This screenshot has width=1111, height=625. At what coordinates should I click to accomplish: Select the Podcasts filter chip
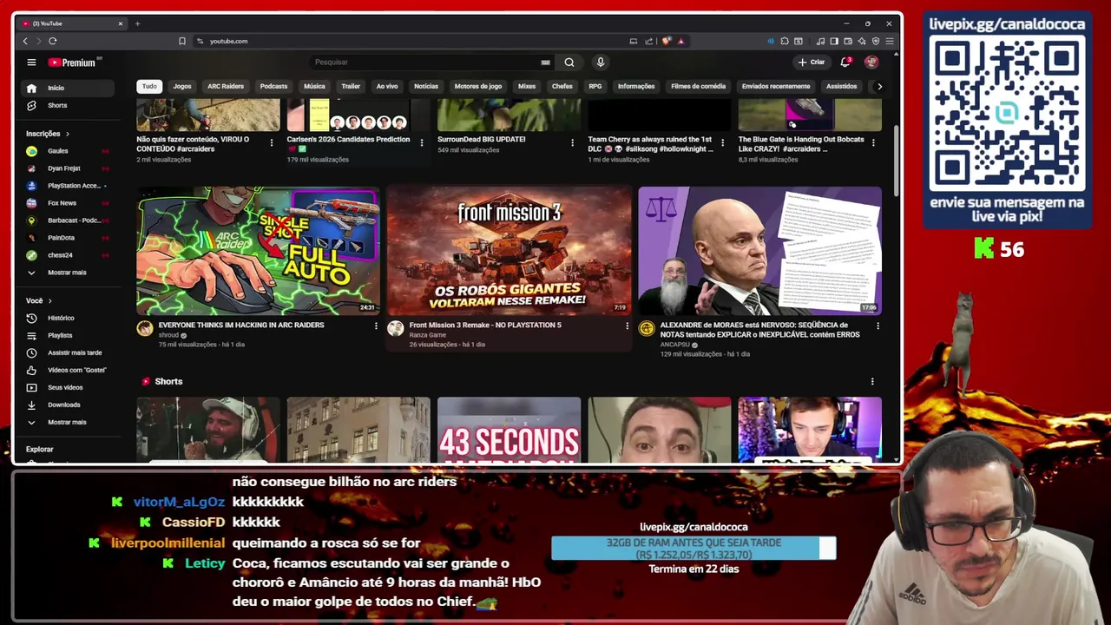(x=273, y=86)
